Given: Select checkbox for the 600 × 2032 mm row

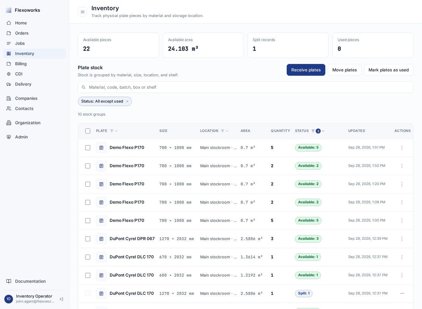Looking at the screenshot, I should [x=88, y=275].
